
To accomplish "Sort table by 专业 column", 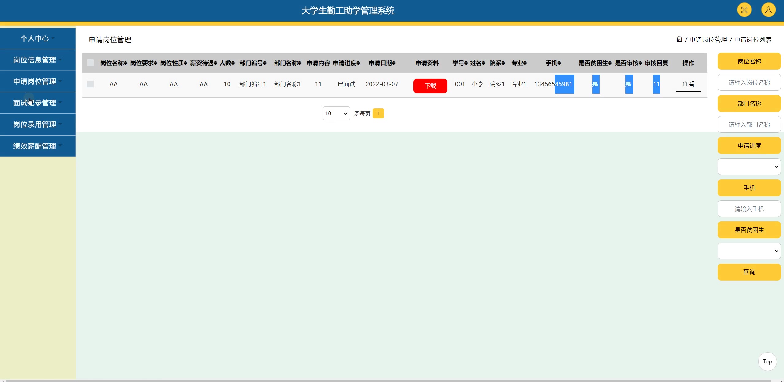I will pos(519,63).
